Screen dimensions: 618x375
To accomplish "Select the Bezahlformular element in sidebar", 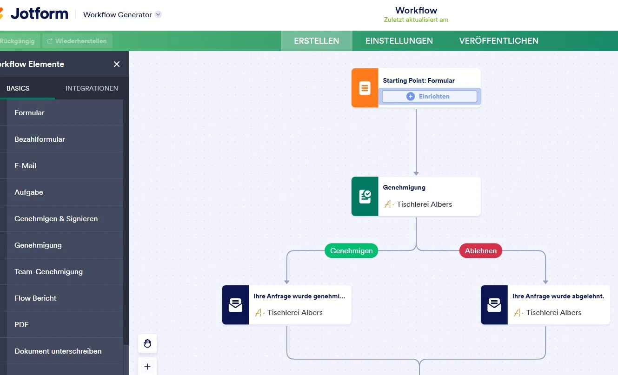I will [x=40, y=139].
